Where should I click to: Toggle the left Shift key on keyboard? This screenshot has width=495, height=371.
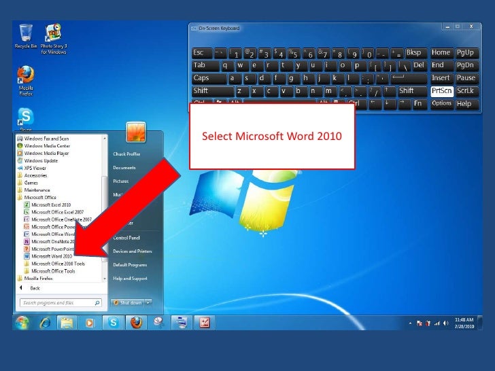coord(213,91)
